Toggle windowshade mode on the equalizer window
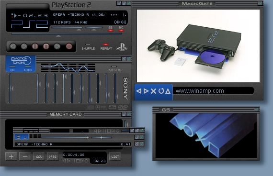Image resolution: width=273 pixels, height=176 pixels. 124,59
